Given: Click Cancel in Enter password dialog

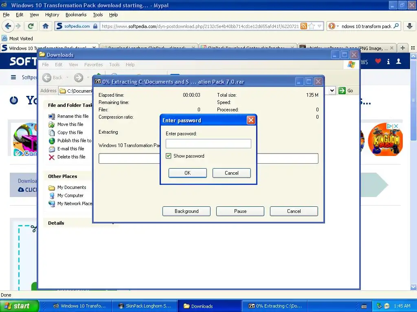Looking at the screenshot, I should (231, 173).
